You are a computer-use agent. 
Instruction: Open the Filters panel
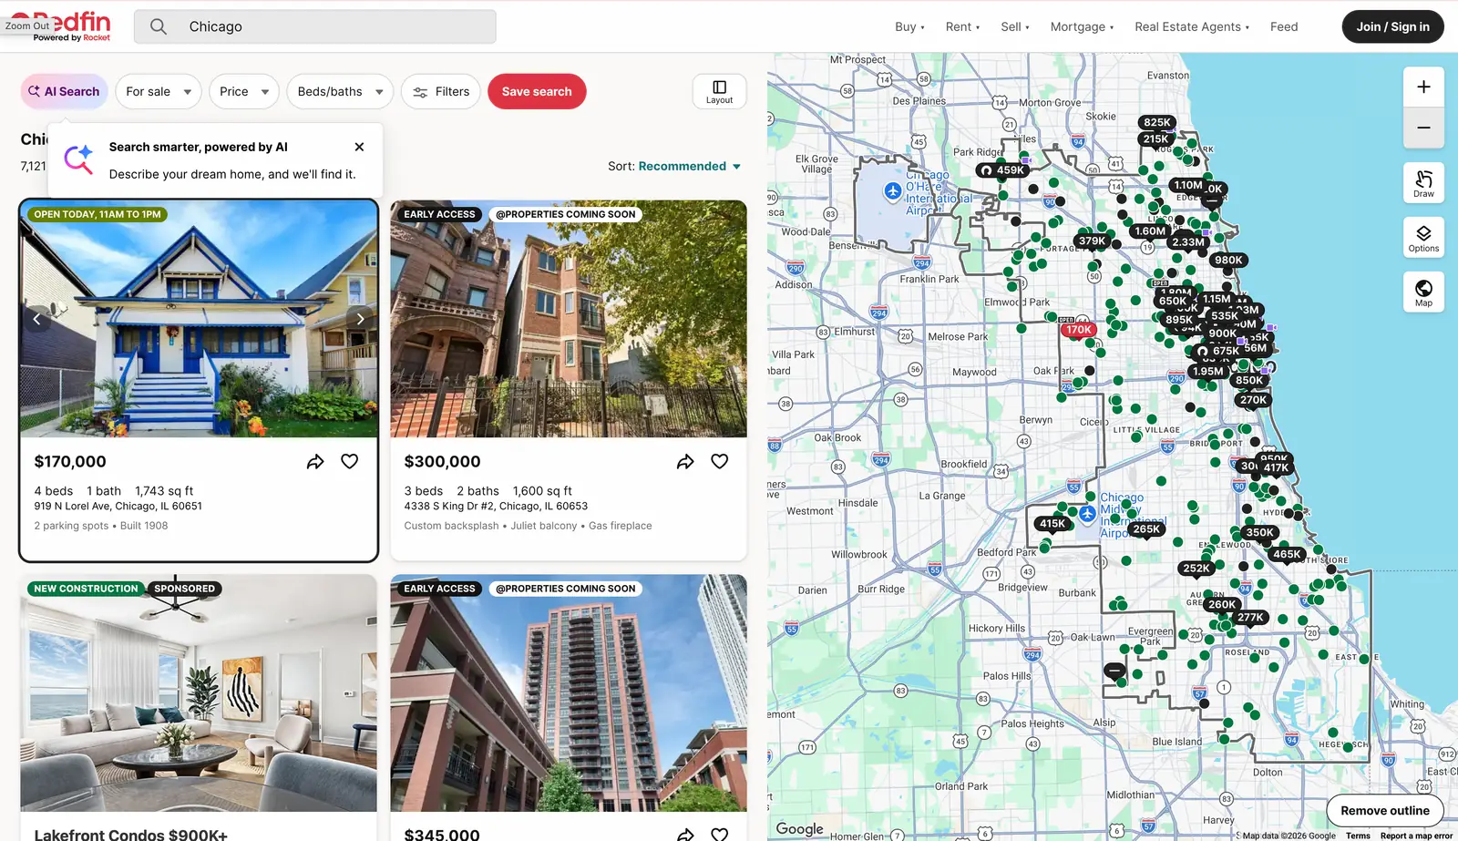pyautogui.click(x=441, y=92)
